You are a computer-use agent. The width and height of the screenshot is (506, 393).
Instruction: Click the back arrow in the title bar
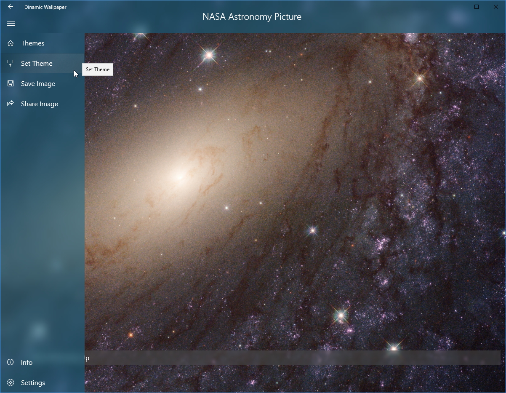[10, 7]
